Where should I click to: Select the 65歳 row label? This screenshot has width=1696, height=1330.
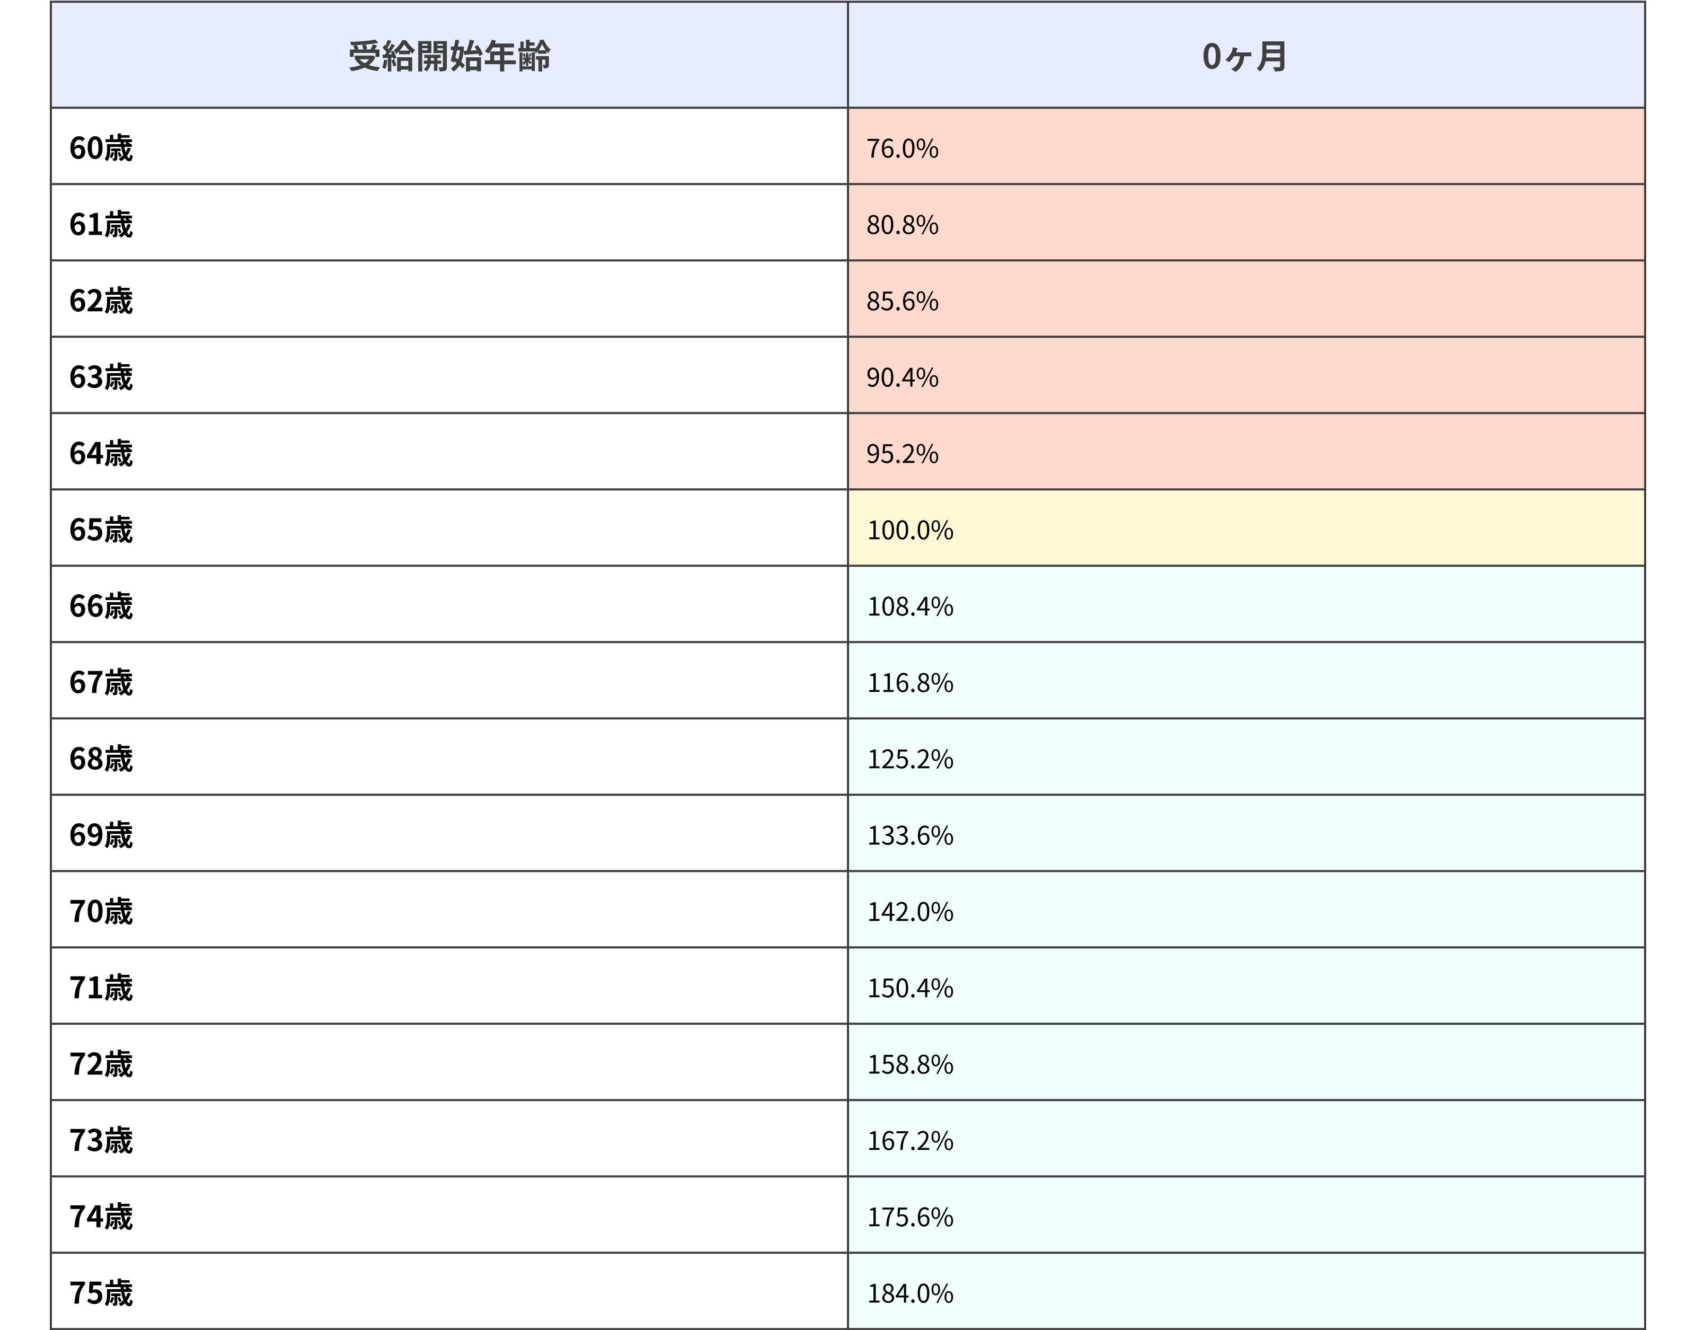pyautogui.click(x=101, y=530)
